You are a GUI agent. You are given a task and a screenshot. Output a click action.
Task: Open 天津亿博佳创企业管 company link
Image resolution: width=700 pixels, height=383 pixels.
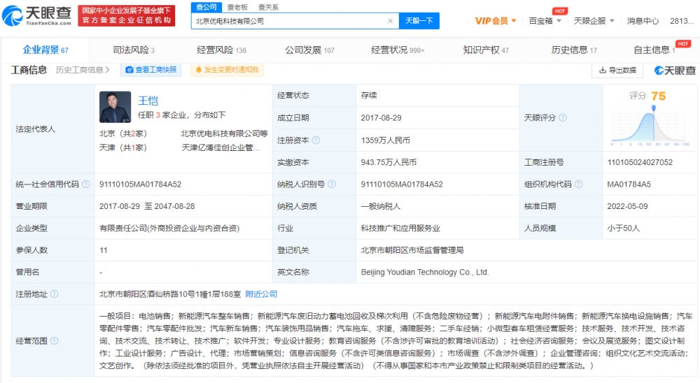click(220, 147)
